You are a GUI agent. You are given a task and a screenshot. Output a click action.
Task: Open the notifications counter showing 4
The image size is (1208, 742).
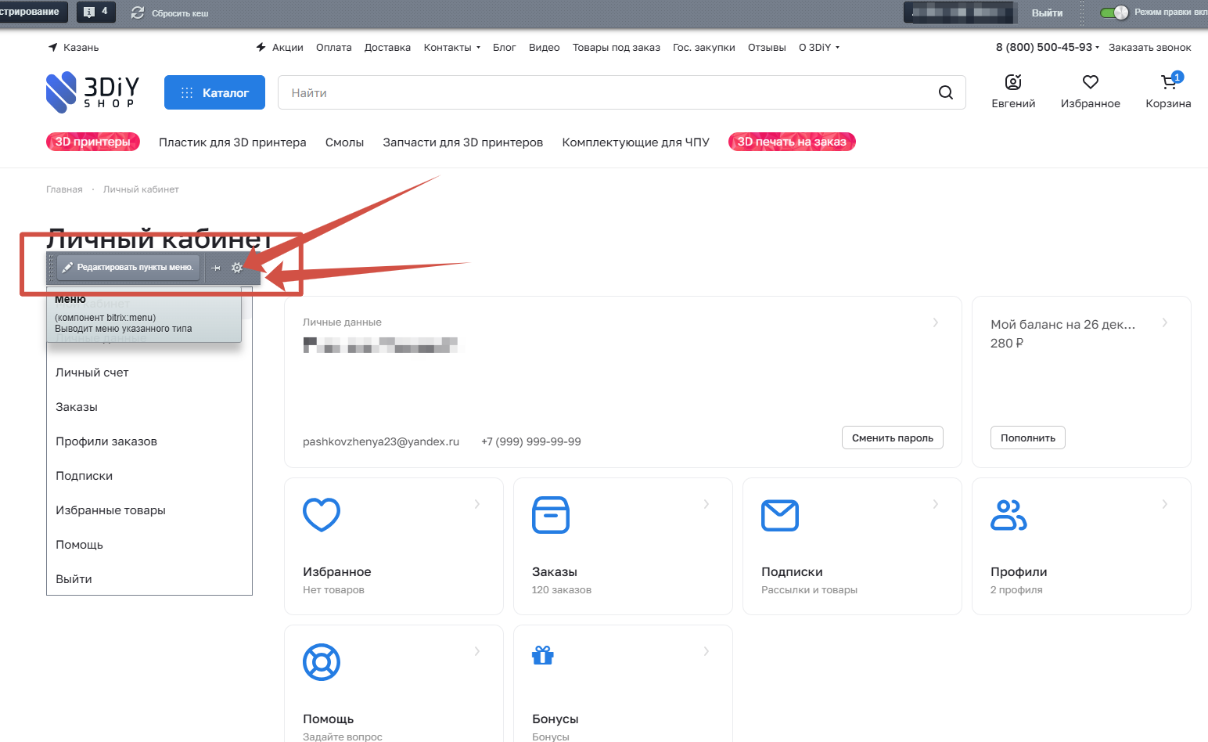95,12
